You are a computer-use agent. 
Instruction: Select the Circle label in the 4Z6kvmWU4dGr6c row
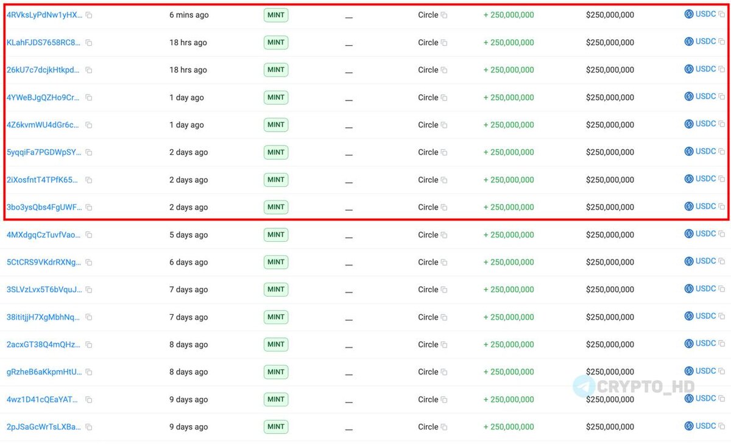coord(428,125)
